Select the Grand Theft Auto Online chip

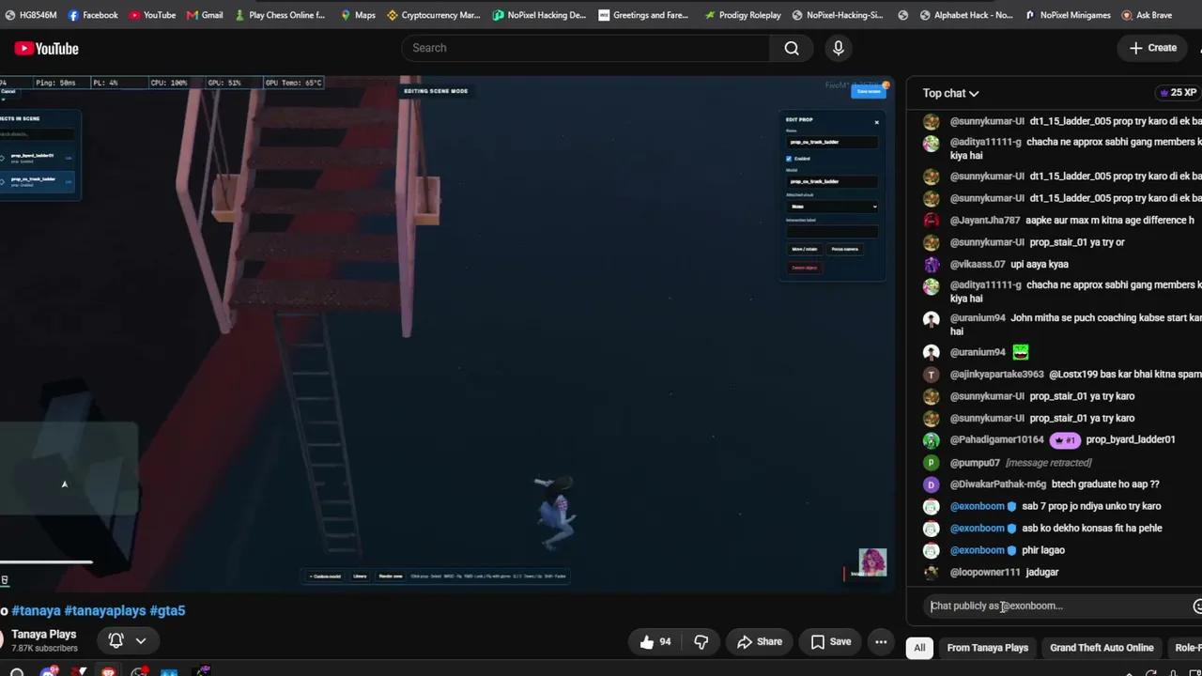(1102, 648)
